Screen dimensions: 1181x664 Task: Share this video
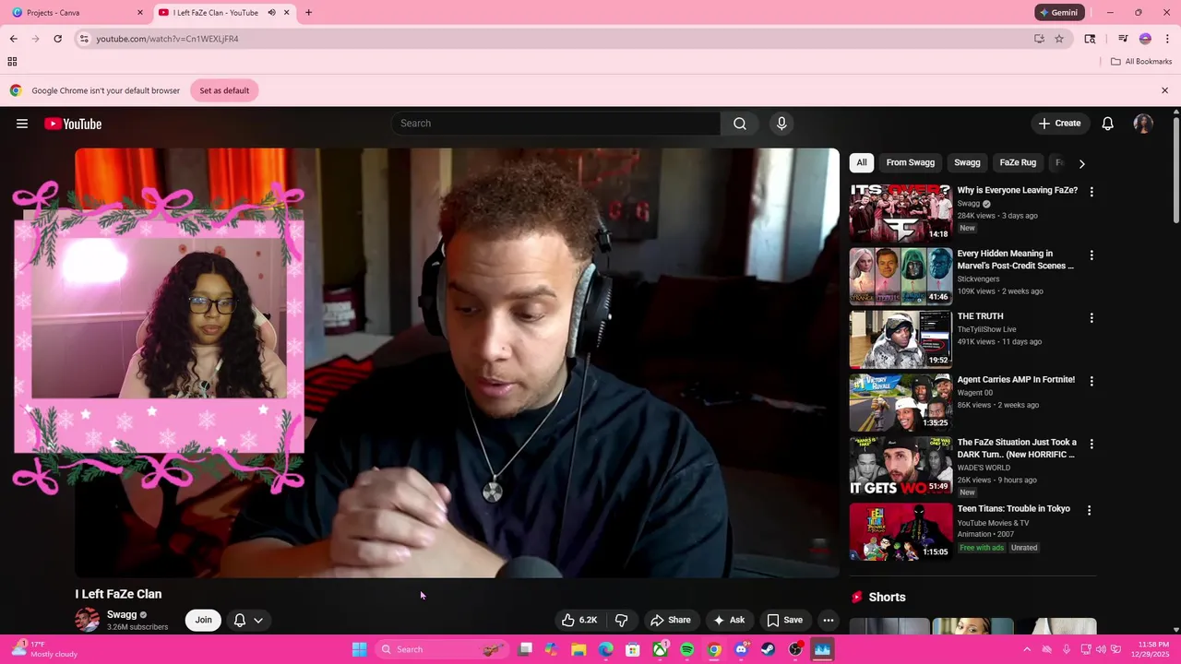(671, 620)
